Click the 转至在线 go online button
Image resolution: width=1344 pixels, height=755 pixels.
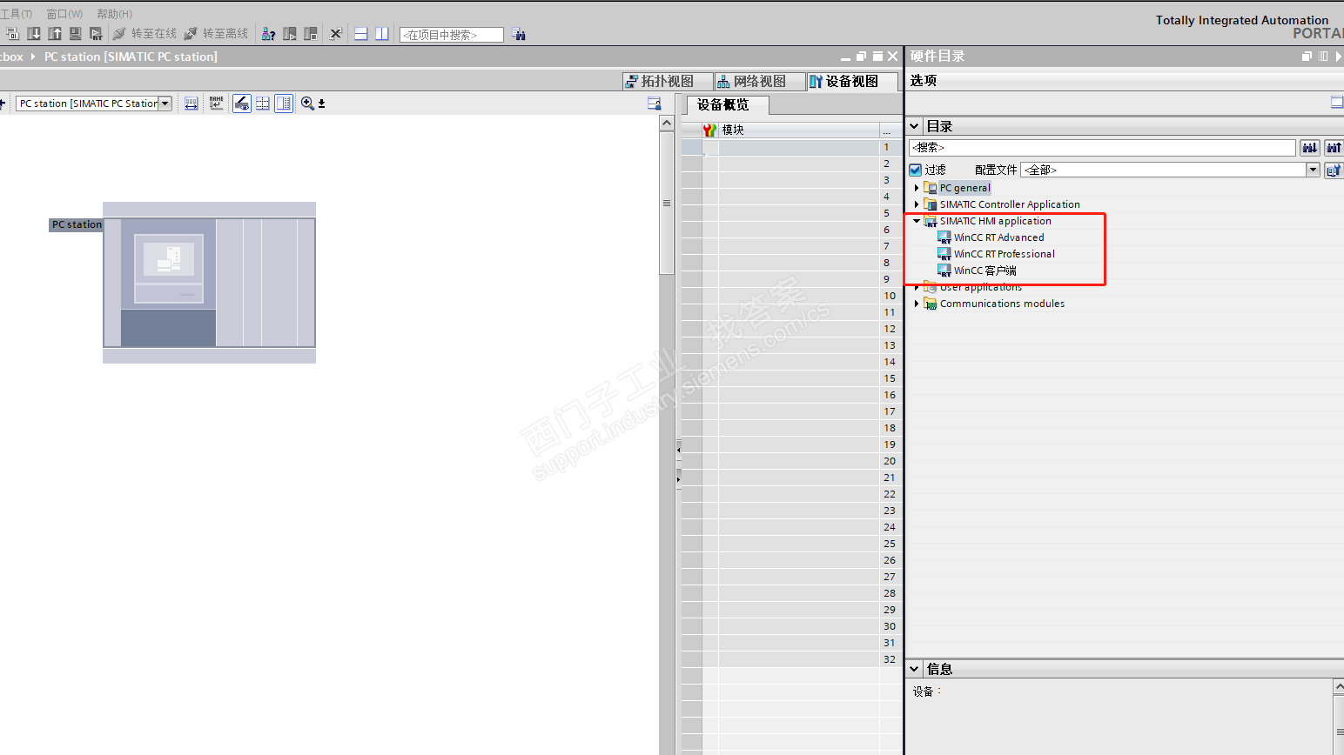[144, 34]
